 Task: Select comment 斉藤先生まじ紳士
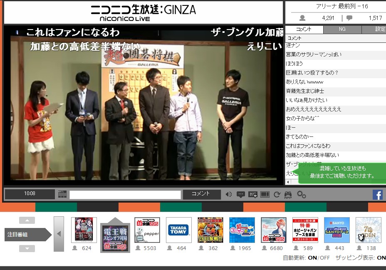335,91
